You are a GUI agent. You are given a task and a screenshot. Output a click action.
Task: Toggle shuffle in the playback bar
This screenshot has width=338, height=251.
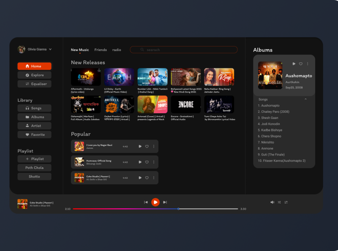click(x=279, y=202)
